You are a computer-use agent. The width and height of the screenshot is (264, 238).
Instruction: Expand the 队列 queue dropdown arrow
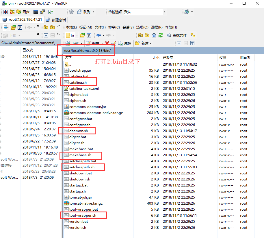click(x=94, y=12)
